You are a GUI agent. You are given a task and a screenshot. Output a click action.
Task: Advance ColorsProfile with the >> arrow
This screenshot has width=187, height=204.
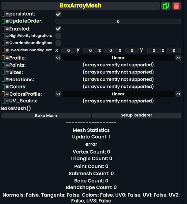pyautogui.click(x=178, y=94)
